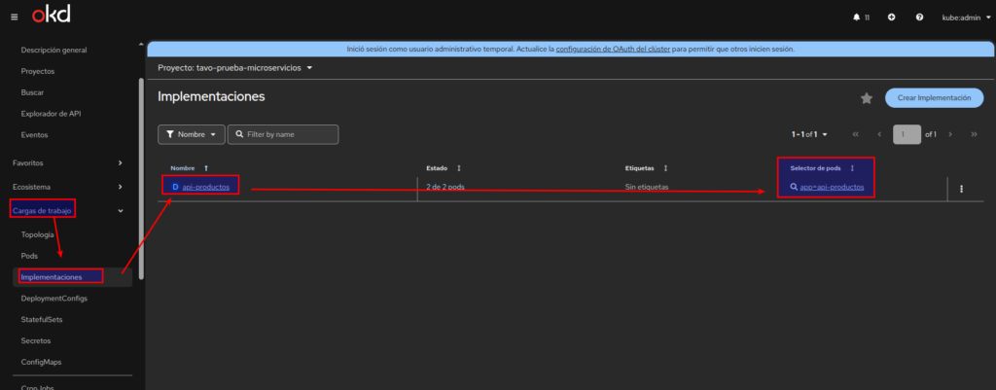Sort by the Estado column
The width and height of the screenshot is (996, 390).
point(458,168)
